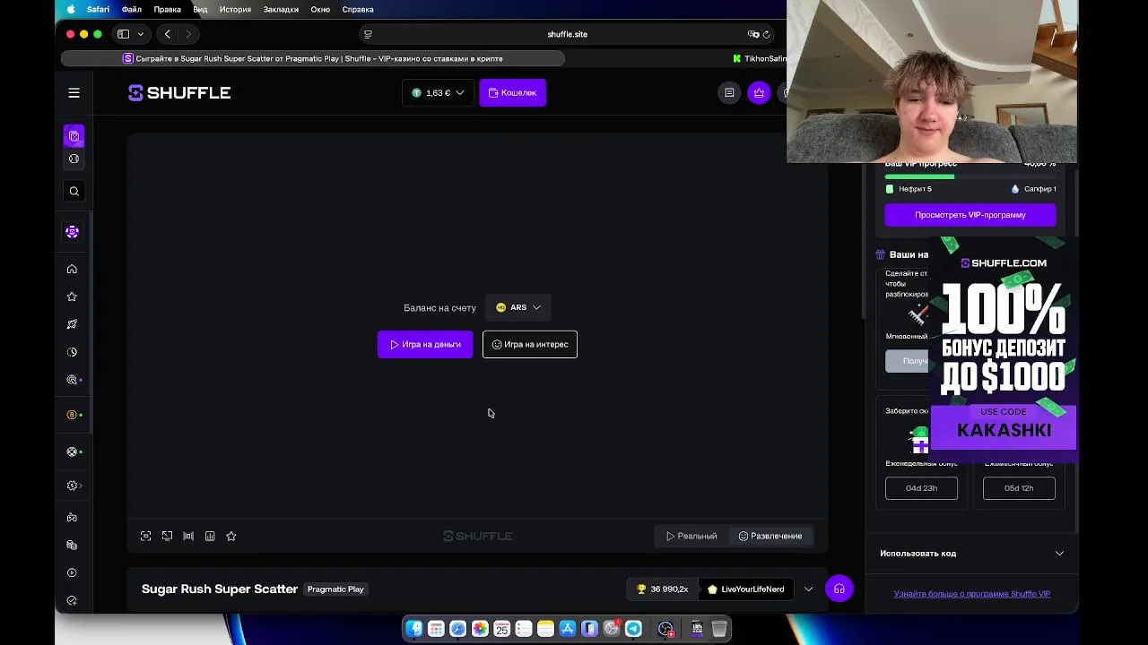Click the 36 990,2x top win badge
Image resolution: width=1148 pixels, height=645 pixels.
pyautogui.click(x=662, y=589)
